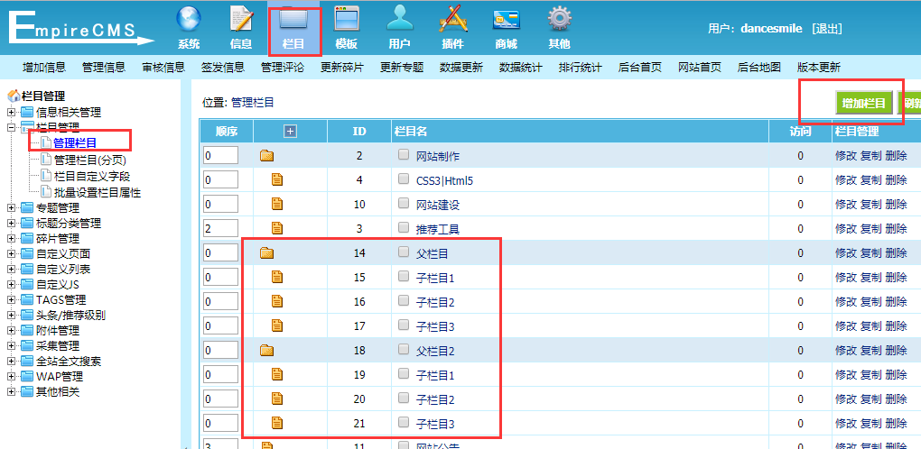The width and height of the screenshot is (921, 449).
Task: Click the plus expand-all icon in table header
Action: point(290,132)
